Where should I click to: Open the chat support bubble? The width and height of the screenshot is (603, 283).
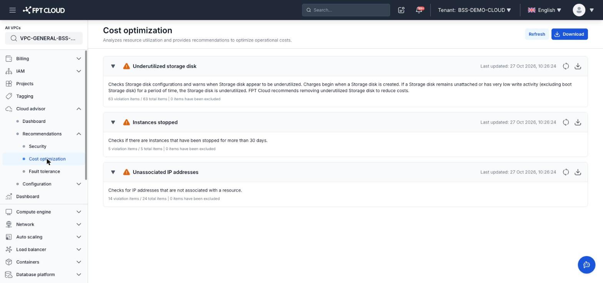(x=586, y=265)
